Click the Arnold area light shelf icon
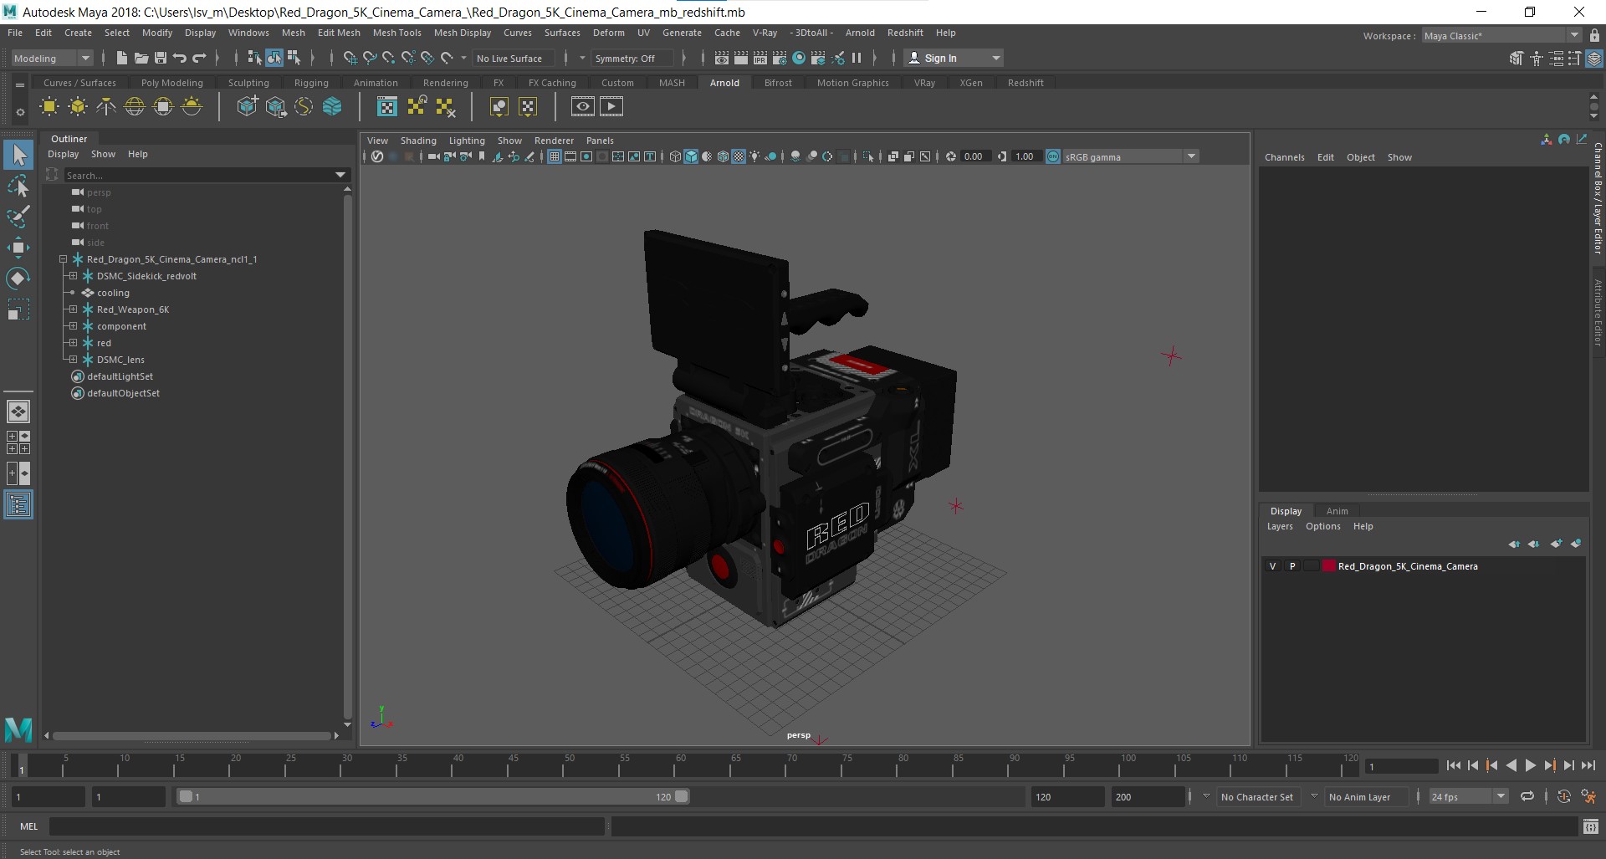This screenshot has height=859, width=1606. pos(49,106)
